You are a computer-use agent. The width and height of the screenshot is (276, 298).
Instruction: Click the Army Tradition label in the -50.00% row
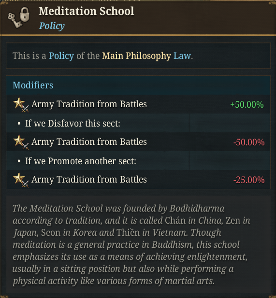click(89, 142)
